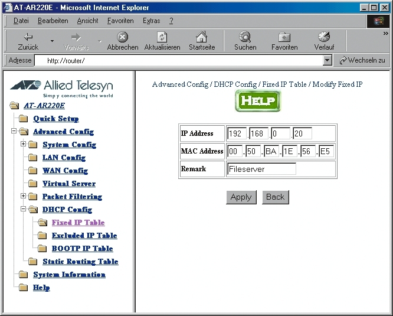The height and width of the screenshot is (316, 393).
Task: Click the Excluded IP Table folder icon
Action: point(42,236)
